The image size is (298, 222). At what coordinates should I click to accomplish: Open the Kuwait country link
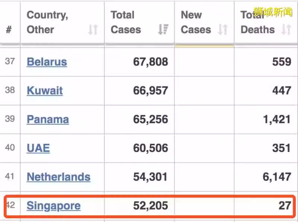[45, 91]
